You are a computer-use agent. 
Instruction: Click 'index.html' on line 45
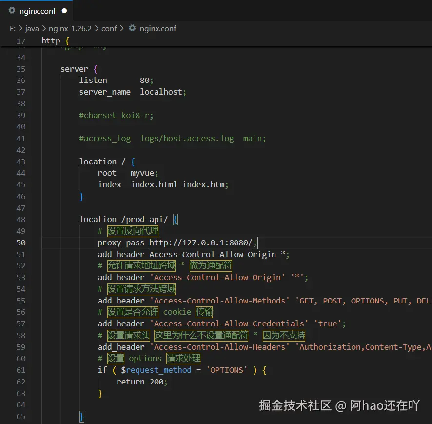coord(154,184)
